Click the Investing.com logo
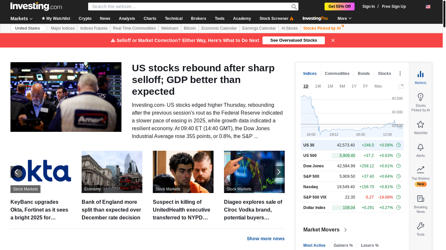Screen dimensions: 446x250 (36, 6)
